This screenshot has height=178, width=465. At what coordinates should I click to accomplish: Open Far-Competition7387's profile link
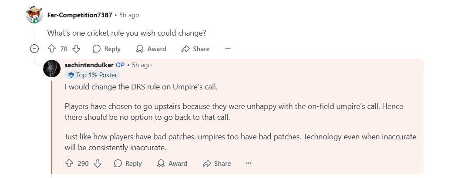click(80, 15)
